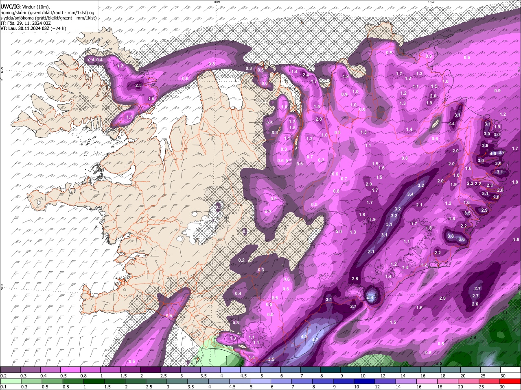Viewport: 521px width, 390px height.
Task: Select the 'IT: Fös. 29. 11. 2024 03Z' line
Action: click(x=25, y=23)
